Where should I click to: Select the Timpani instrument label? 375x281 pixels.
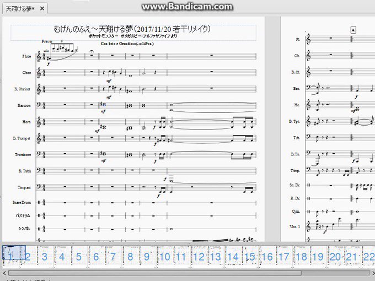click(x=24, y=187)
